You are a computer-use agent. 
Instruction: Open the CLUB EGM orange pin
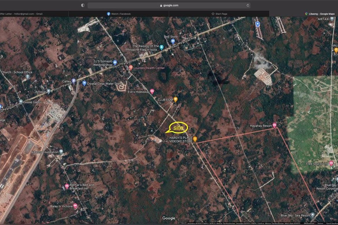tap(175, 100)
